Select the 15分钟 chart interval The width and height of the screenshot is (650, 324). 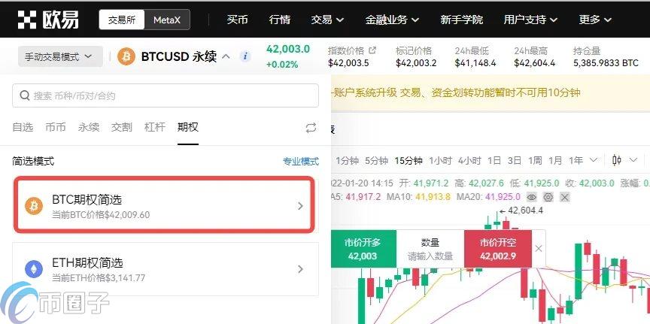409,160
